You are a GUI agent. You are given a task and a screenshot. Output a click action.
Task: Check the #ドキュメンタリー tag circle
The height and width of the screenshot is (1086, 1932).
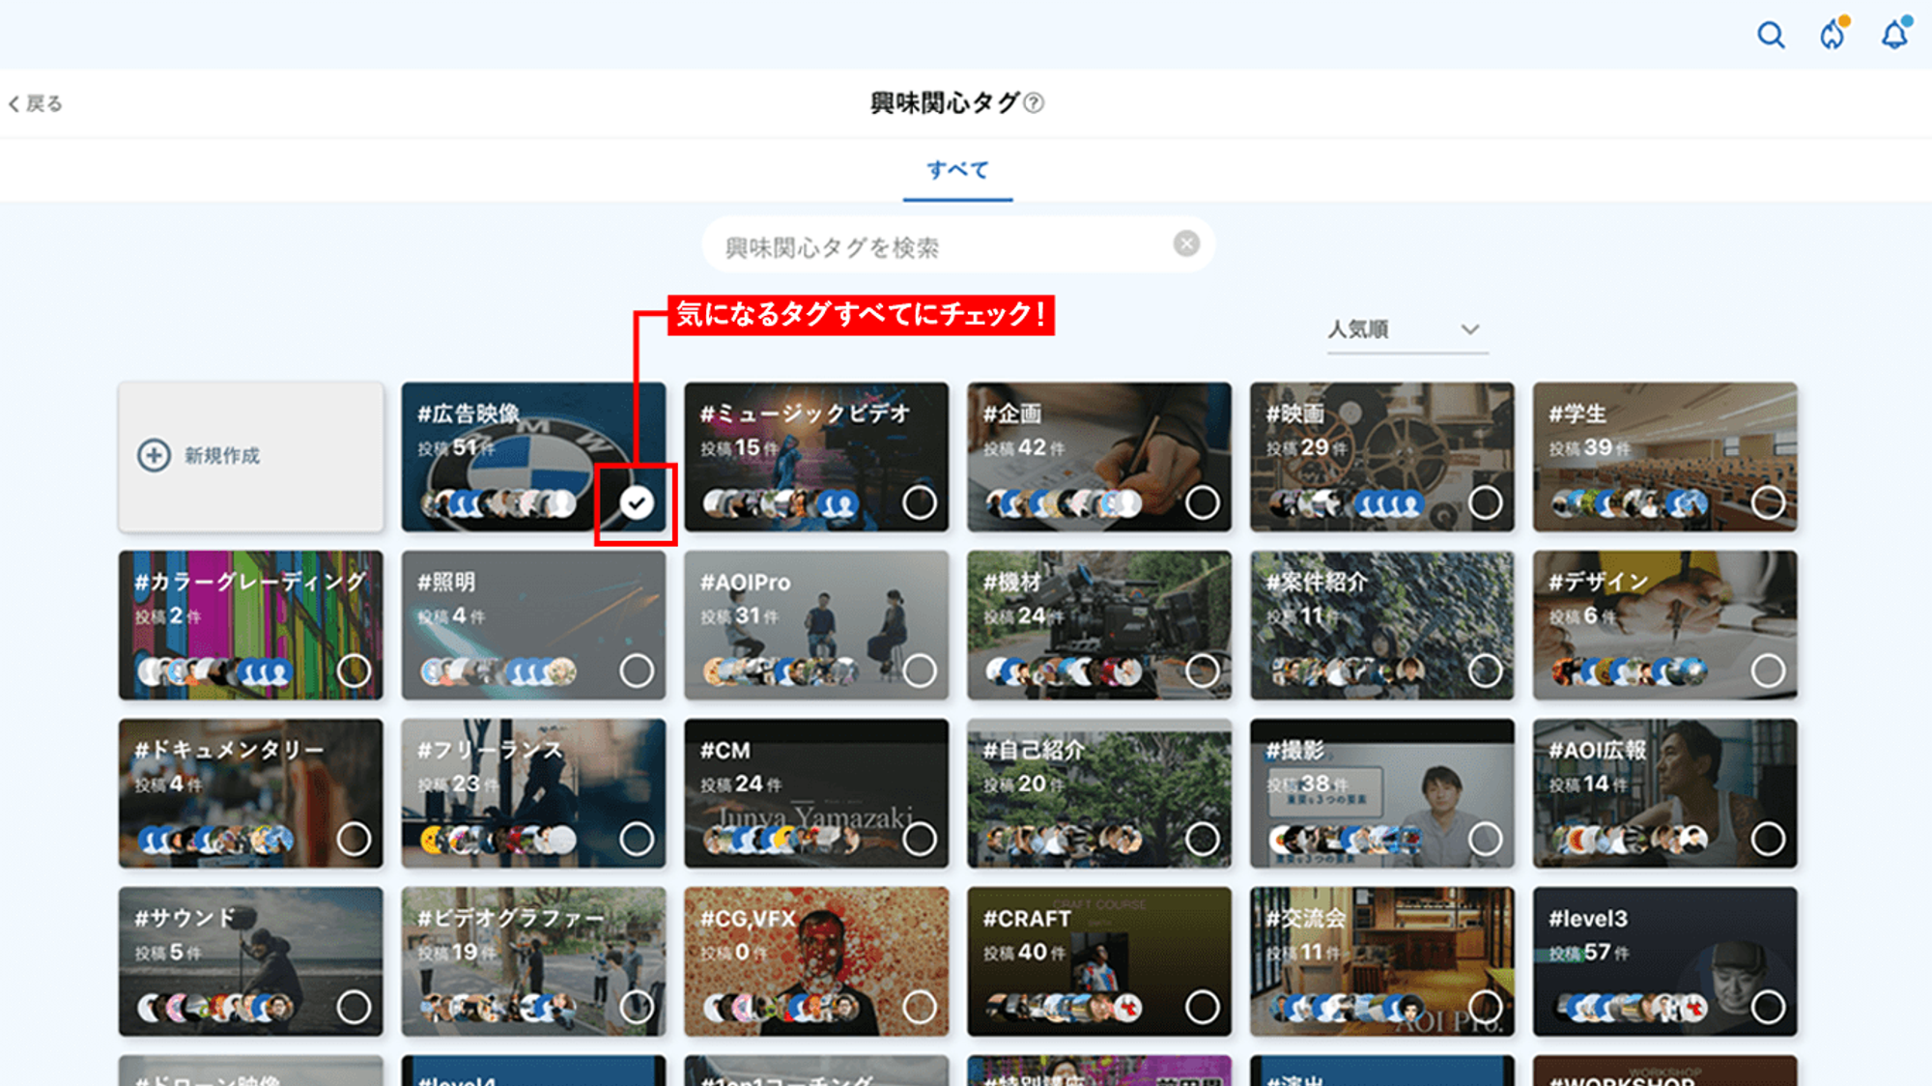point(354,839)
